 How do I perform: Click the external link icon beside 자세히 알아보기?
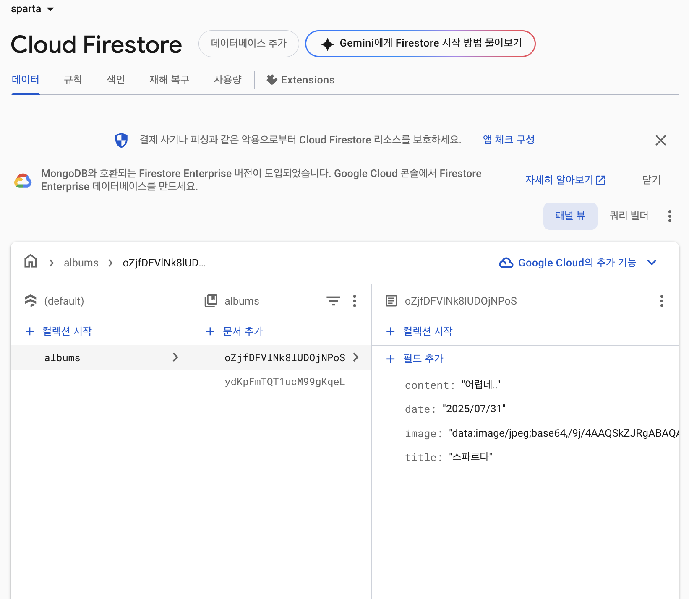click(601, 180)
